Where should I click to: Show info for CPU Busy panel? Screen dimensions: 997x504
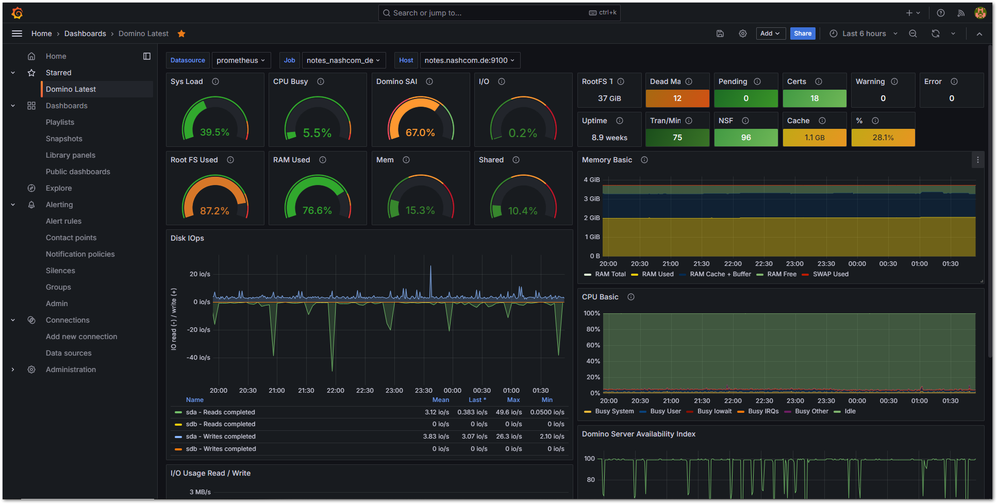pos(321,81)
